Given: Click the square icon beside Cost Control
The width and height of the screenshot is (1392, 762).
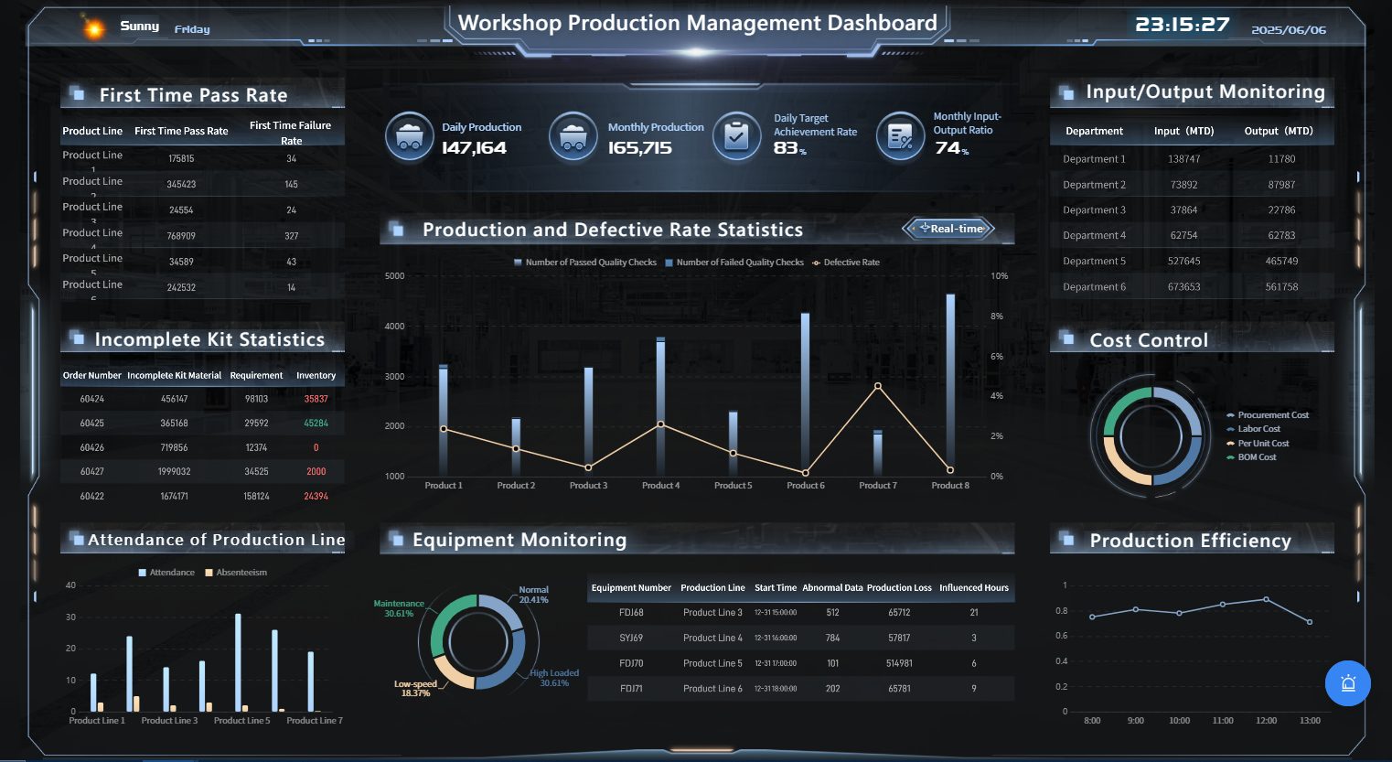Looking at the screenshot, I should click(1066, 339).
